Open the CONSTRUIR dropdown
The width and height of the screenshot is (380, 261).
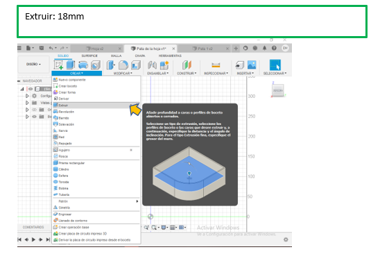tap(187, 74)
